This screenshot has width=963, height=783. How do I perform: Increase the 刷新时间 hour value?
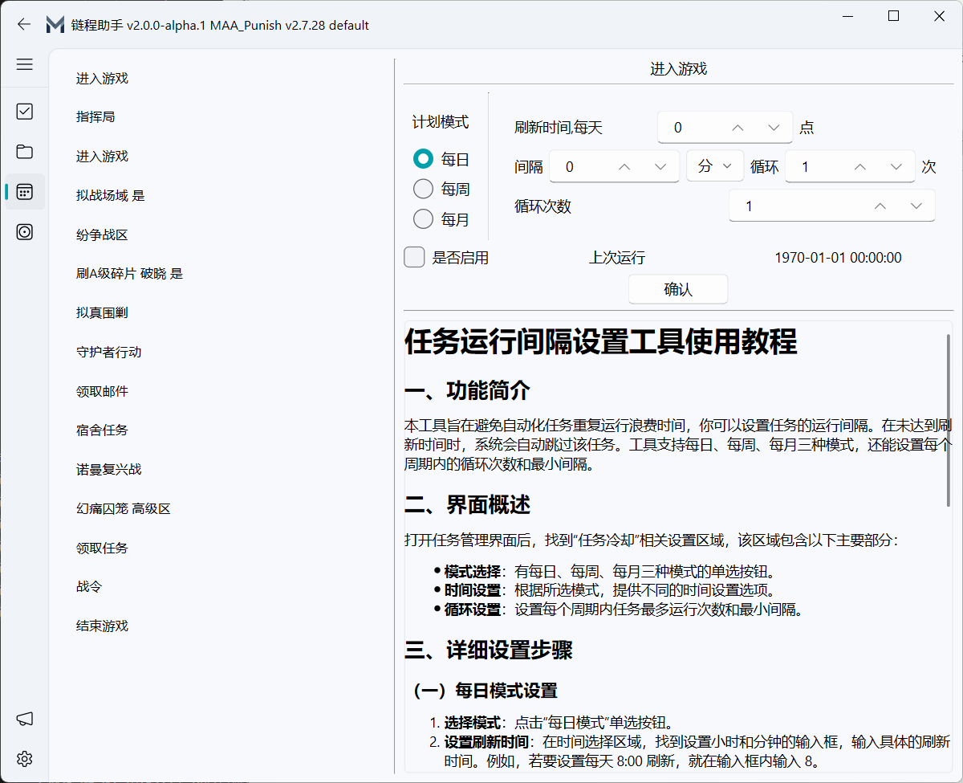point(738,128)
